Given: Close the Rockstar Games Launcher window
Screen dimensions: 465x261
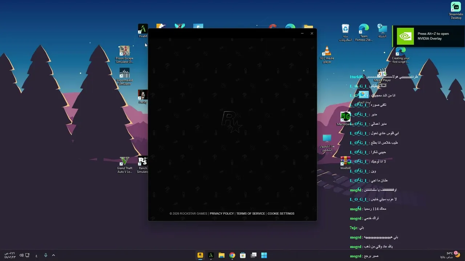Looking at the screenshot, I should coord(312,33).
